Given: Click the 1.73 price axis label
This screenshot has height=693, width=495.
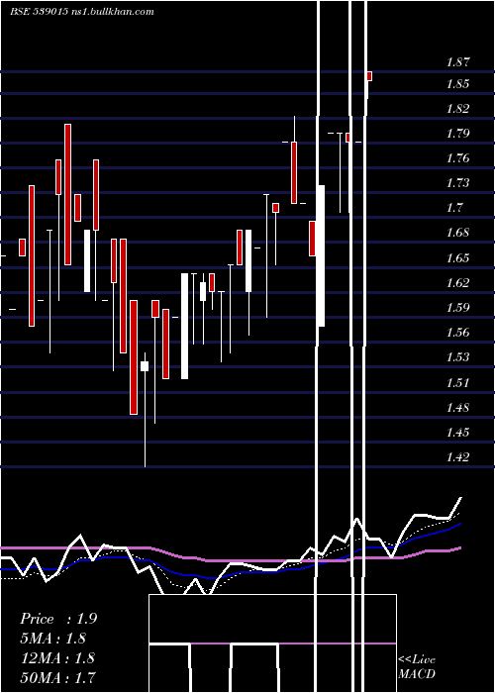Looking at the screenshot, I should (x=457, y=183).
